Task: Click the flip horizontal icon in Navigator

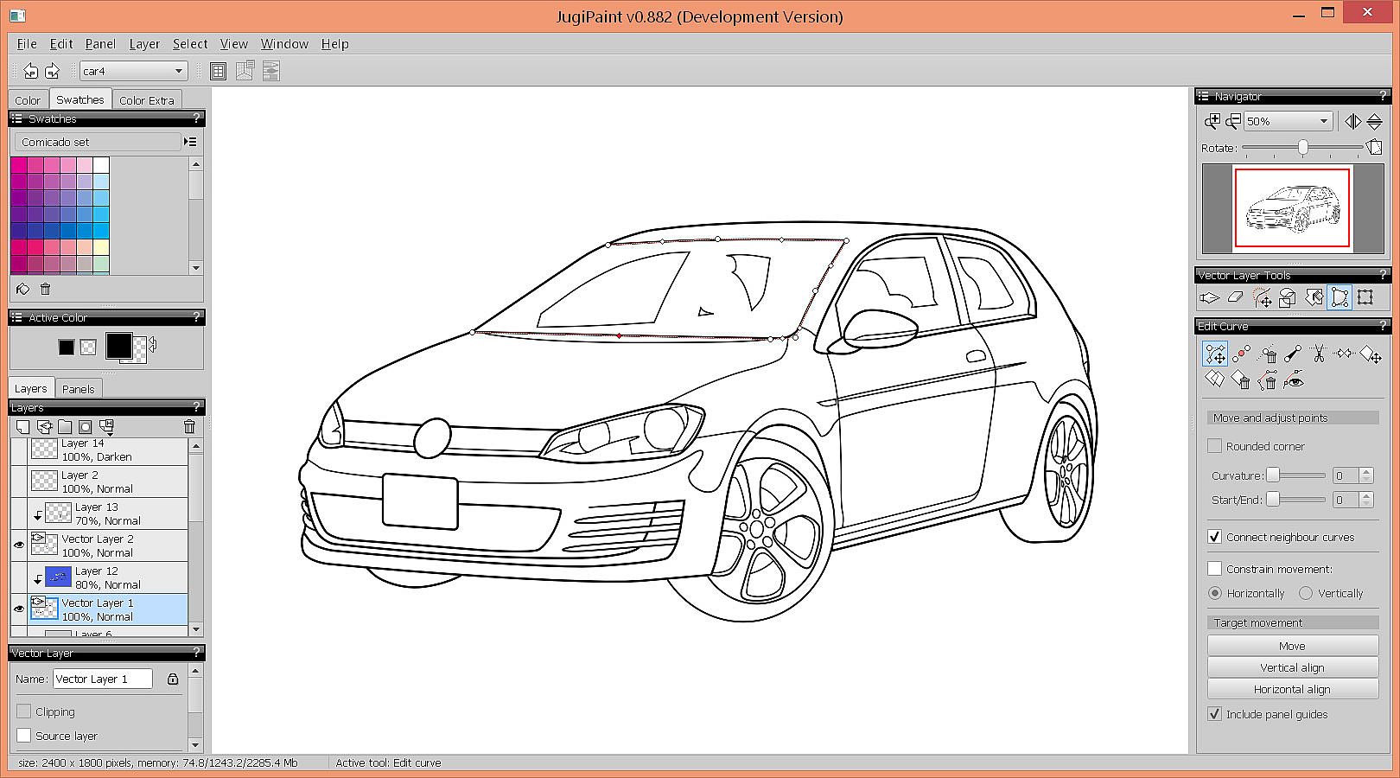Action: click(1352, 122)
